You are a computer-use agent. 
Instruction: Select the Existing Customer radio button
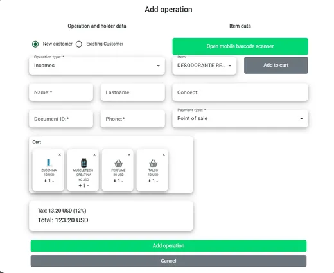pos(79,44)
